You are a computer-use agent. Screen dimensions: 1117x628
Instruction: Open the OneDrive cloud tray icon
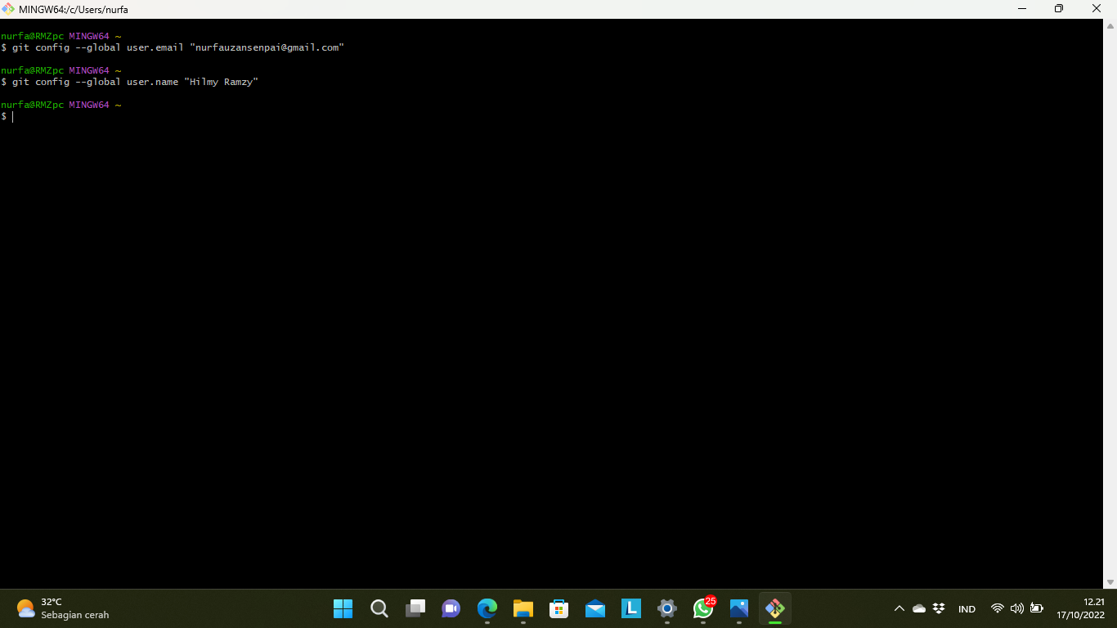918,608
